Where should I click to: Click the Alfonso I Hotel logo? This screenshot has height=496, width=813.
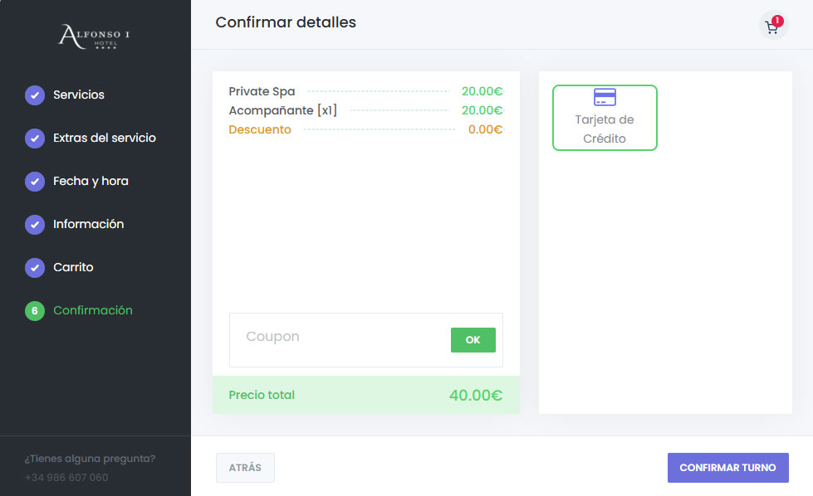94,36
